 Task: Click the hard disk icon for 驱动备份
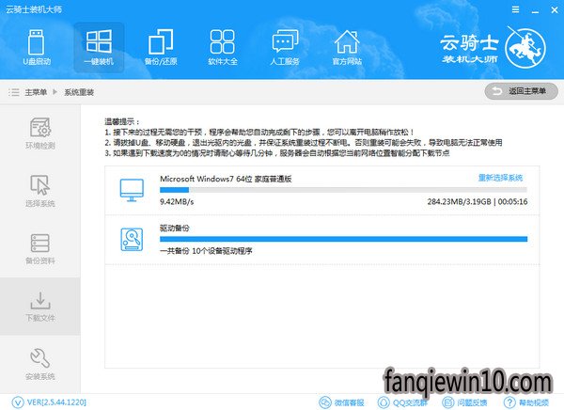tap(132, 240)
